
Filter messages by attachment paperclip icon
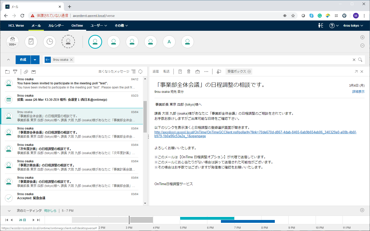click(25, 72)
